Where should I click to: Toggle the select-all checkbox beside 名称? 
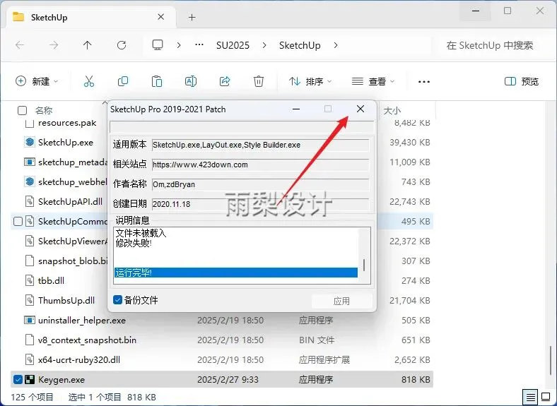pos(22,110)
